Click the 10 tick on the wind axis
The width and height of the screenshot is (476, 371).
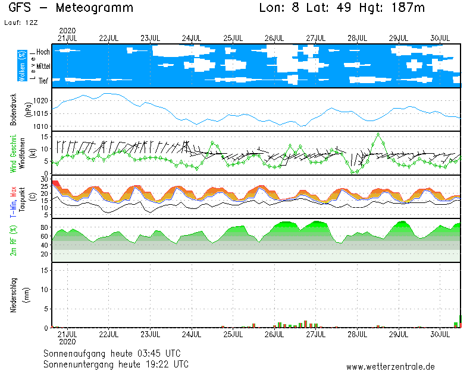(x=44, y=149)
